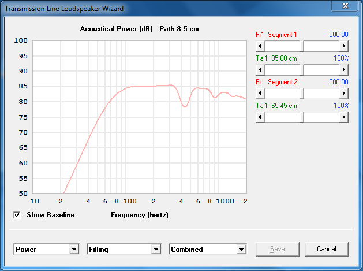Open the Power dropdown list
Image resolution: width=363 pixels, height=271 pixels.
coord(74,250)
